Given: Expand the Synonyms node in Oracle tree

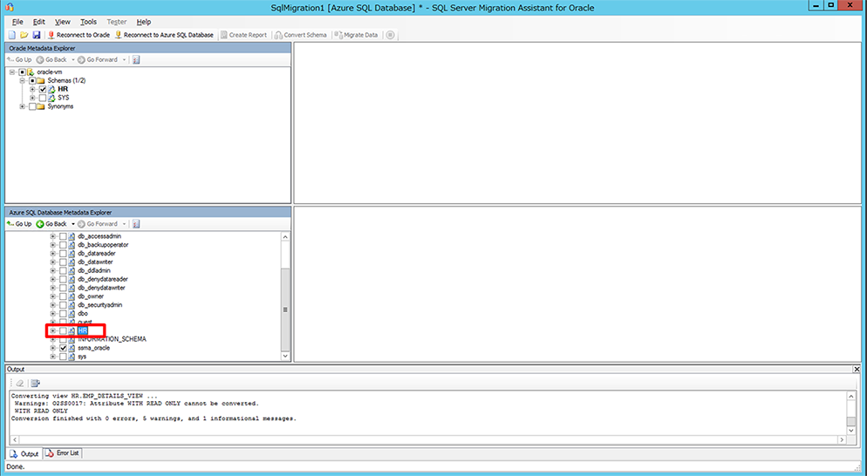Looking at the screenshot, I should pyautogui.click(x=23, y=106).
